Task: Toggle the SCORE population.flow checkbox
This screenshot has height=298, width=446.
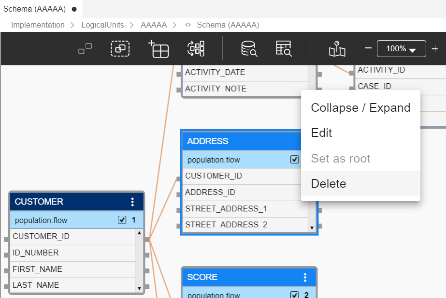Action: coord(294,295)
